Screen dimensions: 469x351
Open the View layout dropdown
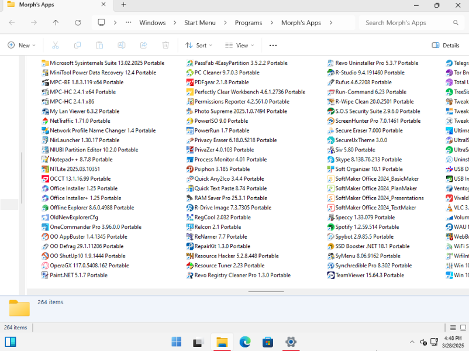[x=239, y=45]
